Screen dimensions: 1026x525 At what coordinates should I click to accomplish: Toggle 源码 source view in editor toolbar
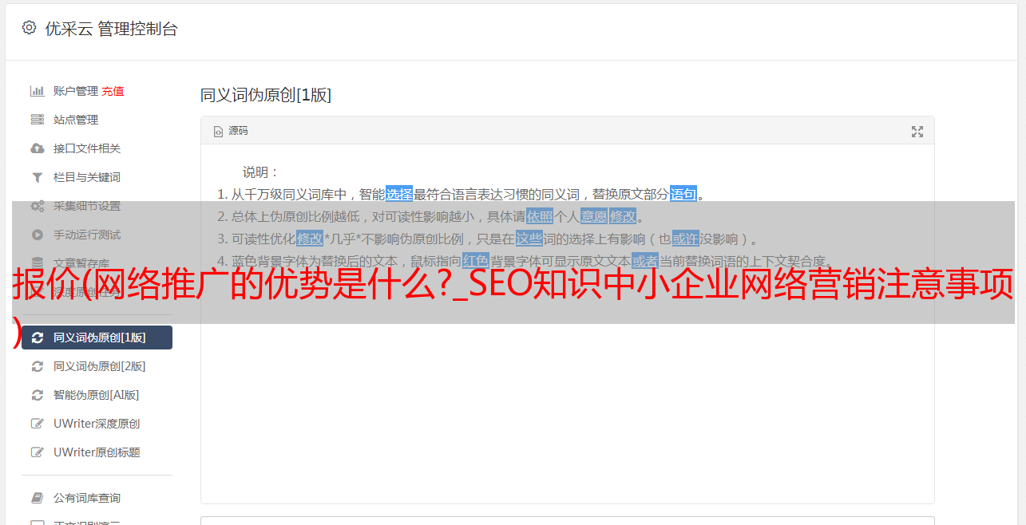pyautogui.click(x=231, y=131)
